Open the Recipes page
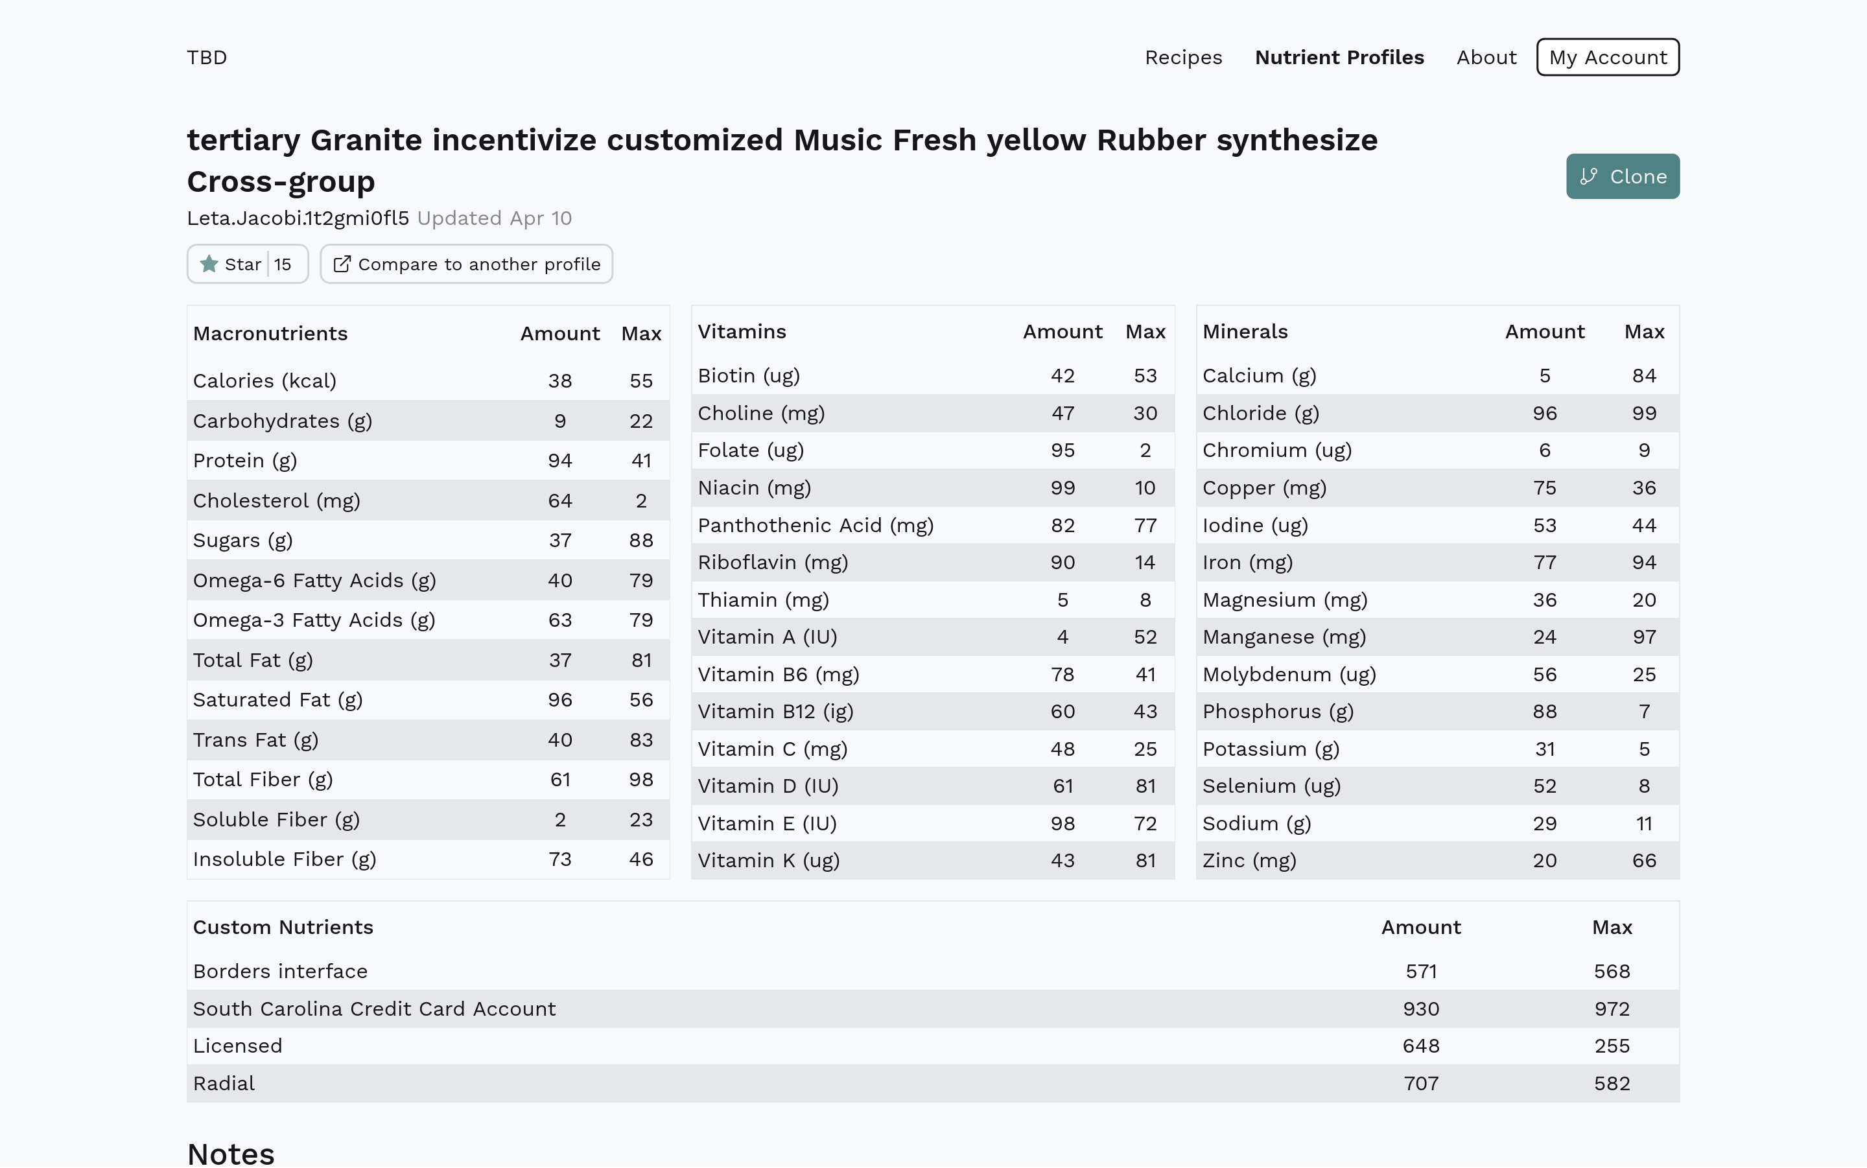The width and height of the screenshot is (1867, 1168). tap(1182, 58)
